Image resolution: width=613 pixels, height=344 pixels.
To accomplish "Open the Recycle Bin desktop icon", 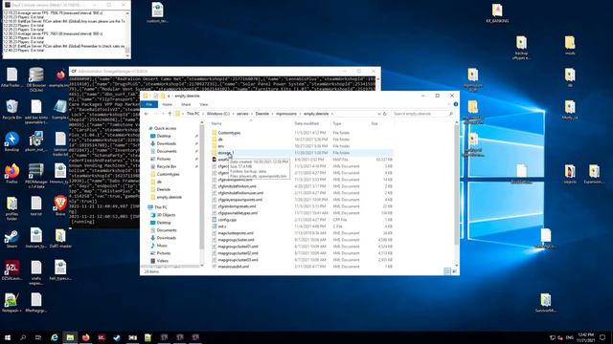I will [11, 109].
